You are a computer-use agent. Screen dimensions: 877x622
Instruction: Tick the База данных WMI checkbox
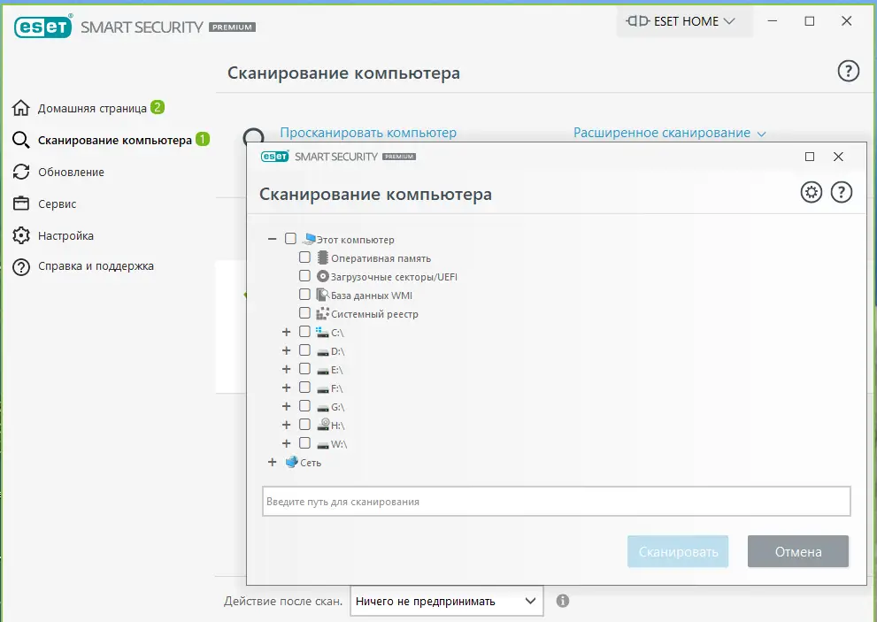tap(304, 294)
